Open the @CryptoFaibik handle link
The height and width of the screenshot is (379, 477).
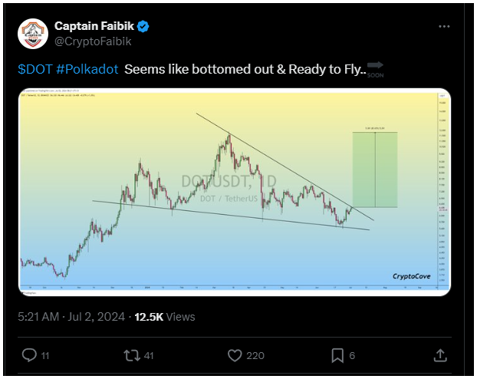93,41
